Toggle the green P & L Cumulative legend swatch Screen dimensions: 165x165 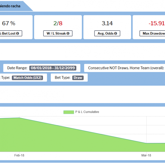point(68,112)
